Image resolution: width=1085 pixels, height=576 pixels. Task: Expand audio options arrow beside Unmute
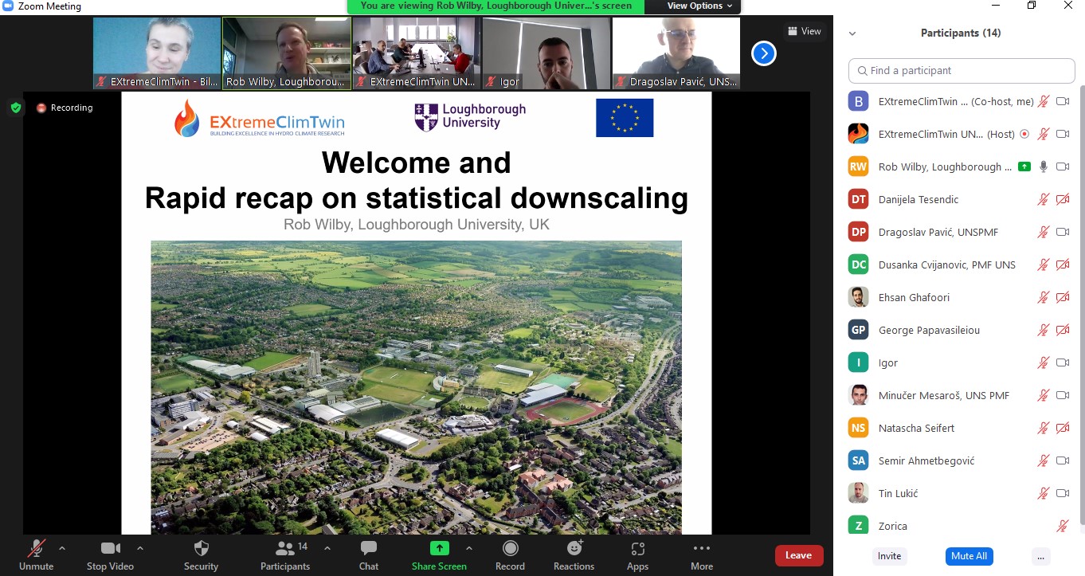coord(62,548)
